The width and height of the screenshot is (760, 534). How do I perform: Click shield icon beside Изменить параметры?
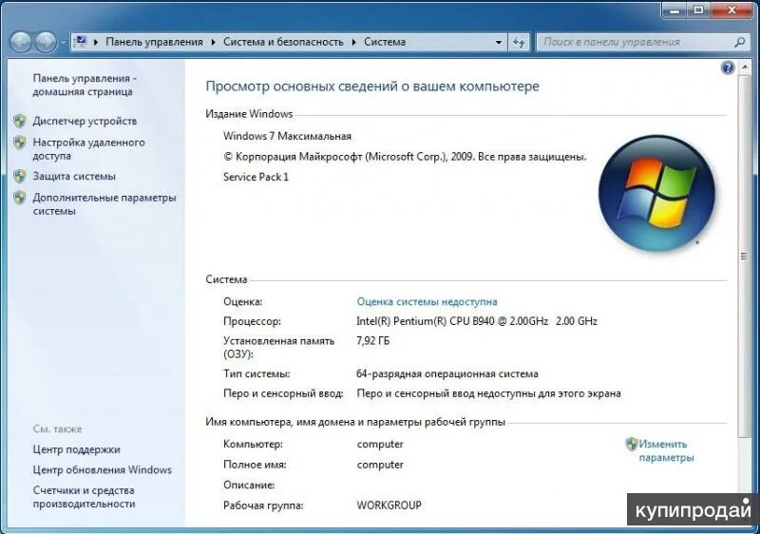[632, 444]
